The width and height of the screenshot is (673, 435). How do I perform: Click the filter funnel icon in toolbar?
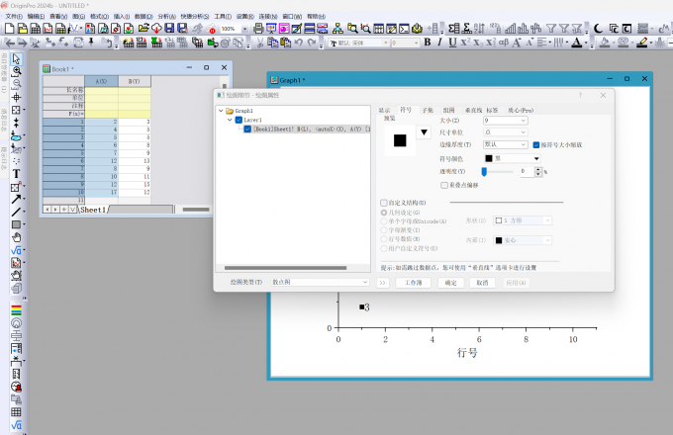551,29
